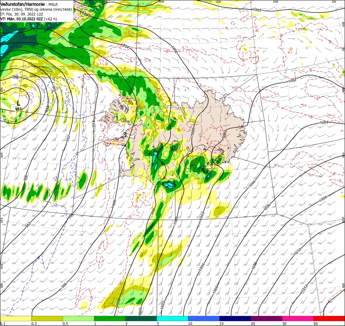This screenshot has height=326, width=345.
Task: Click the 'VT: Mán. 03.10.2022 02Z' valid time
Action: pos(21,19)
